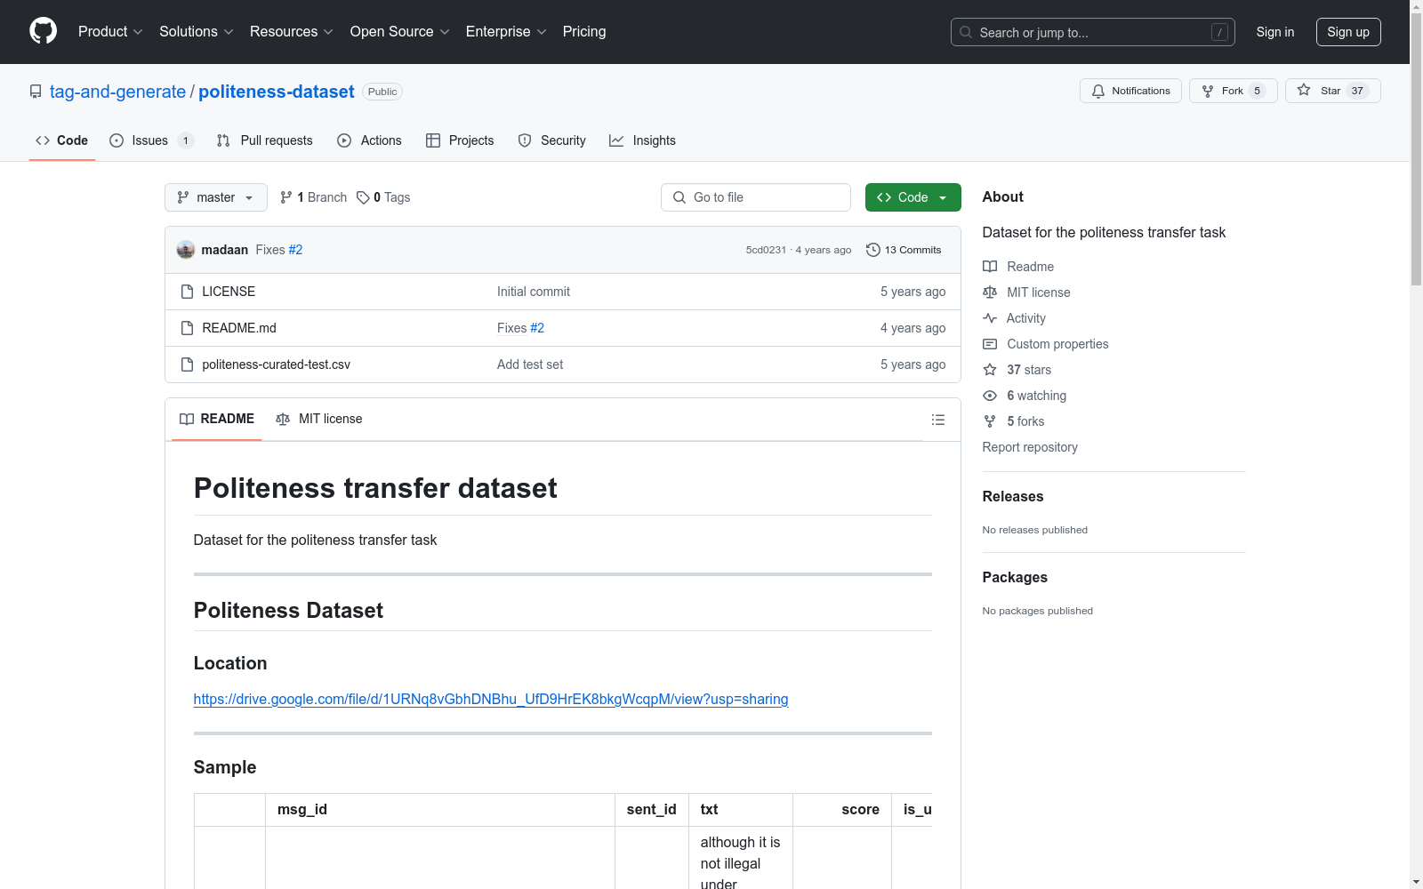The height and width of the screenshot is (889, 1423).
Task: Open the Code tab
Action: click(62, 140)
